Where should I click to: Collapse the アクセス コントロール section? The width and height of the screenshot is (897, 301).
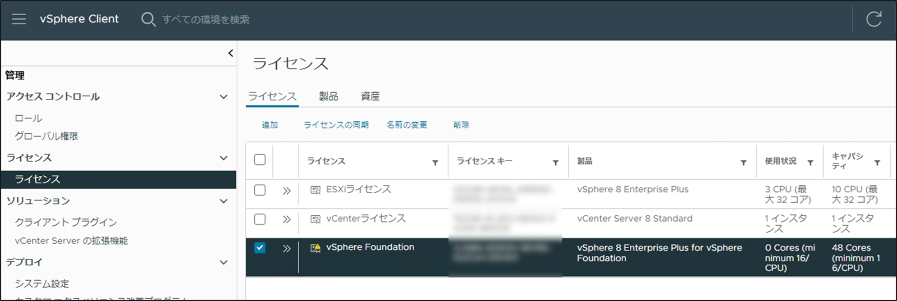(x=223, y=96)
